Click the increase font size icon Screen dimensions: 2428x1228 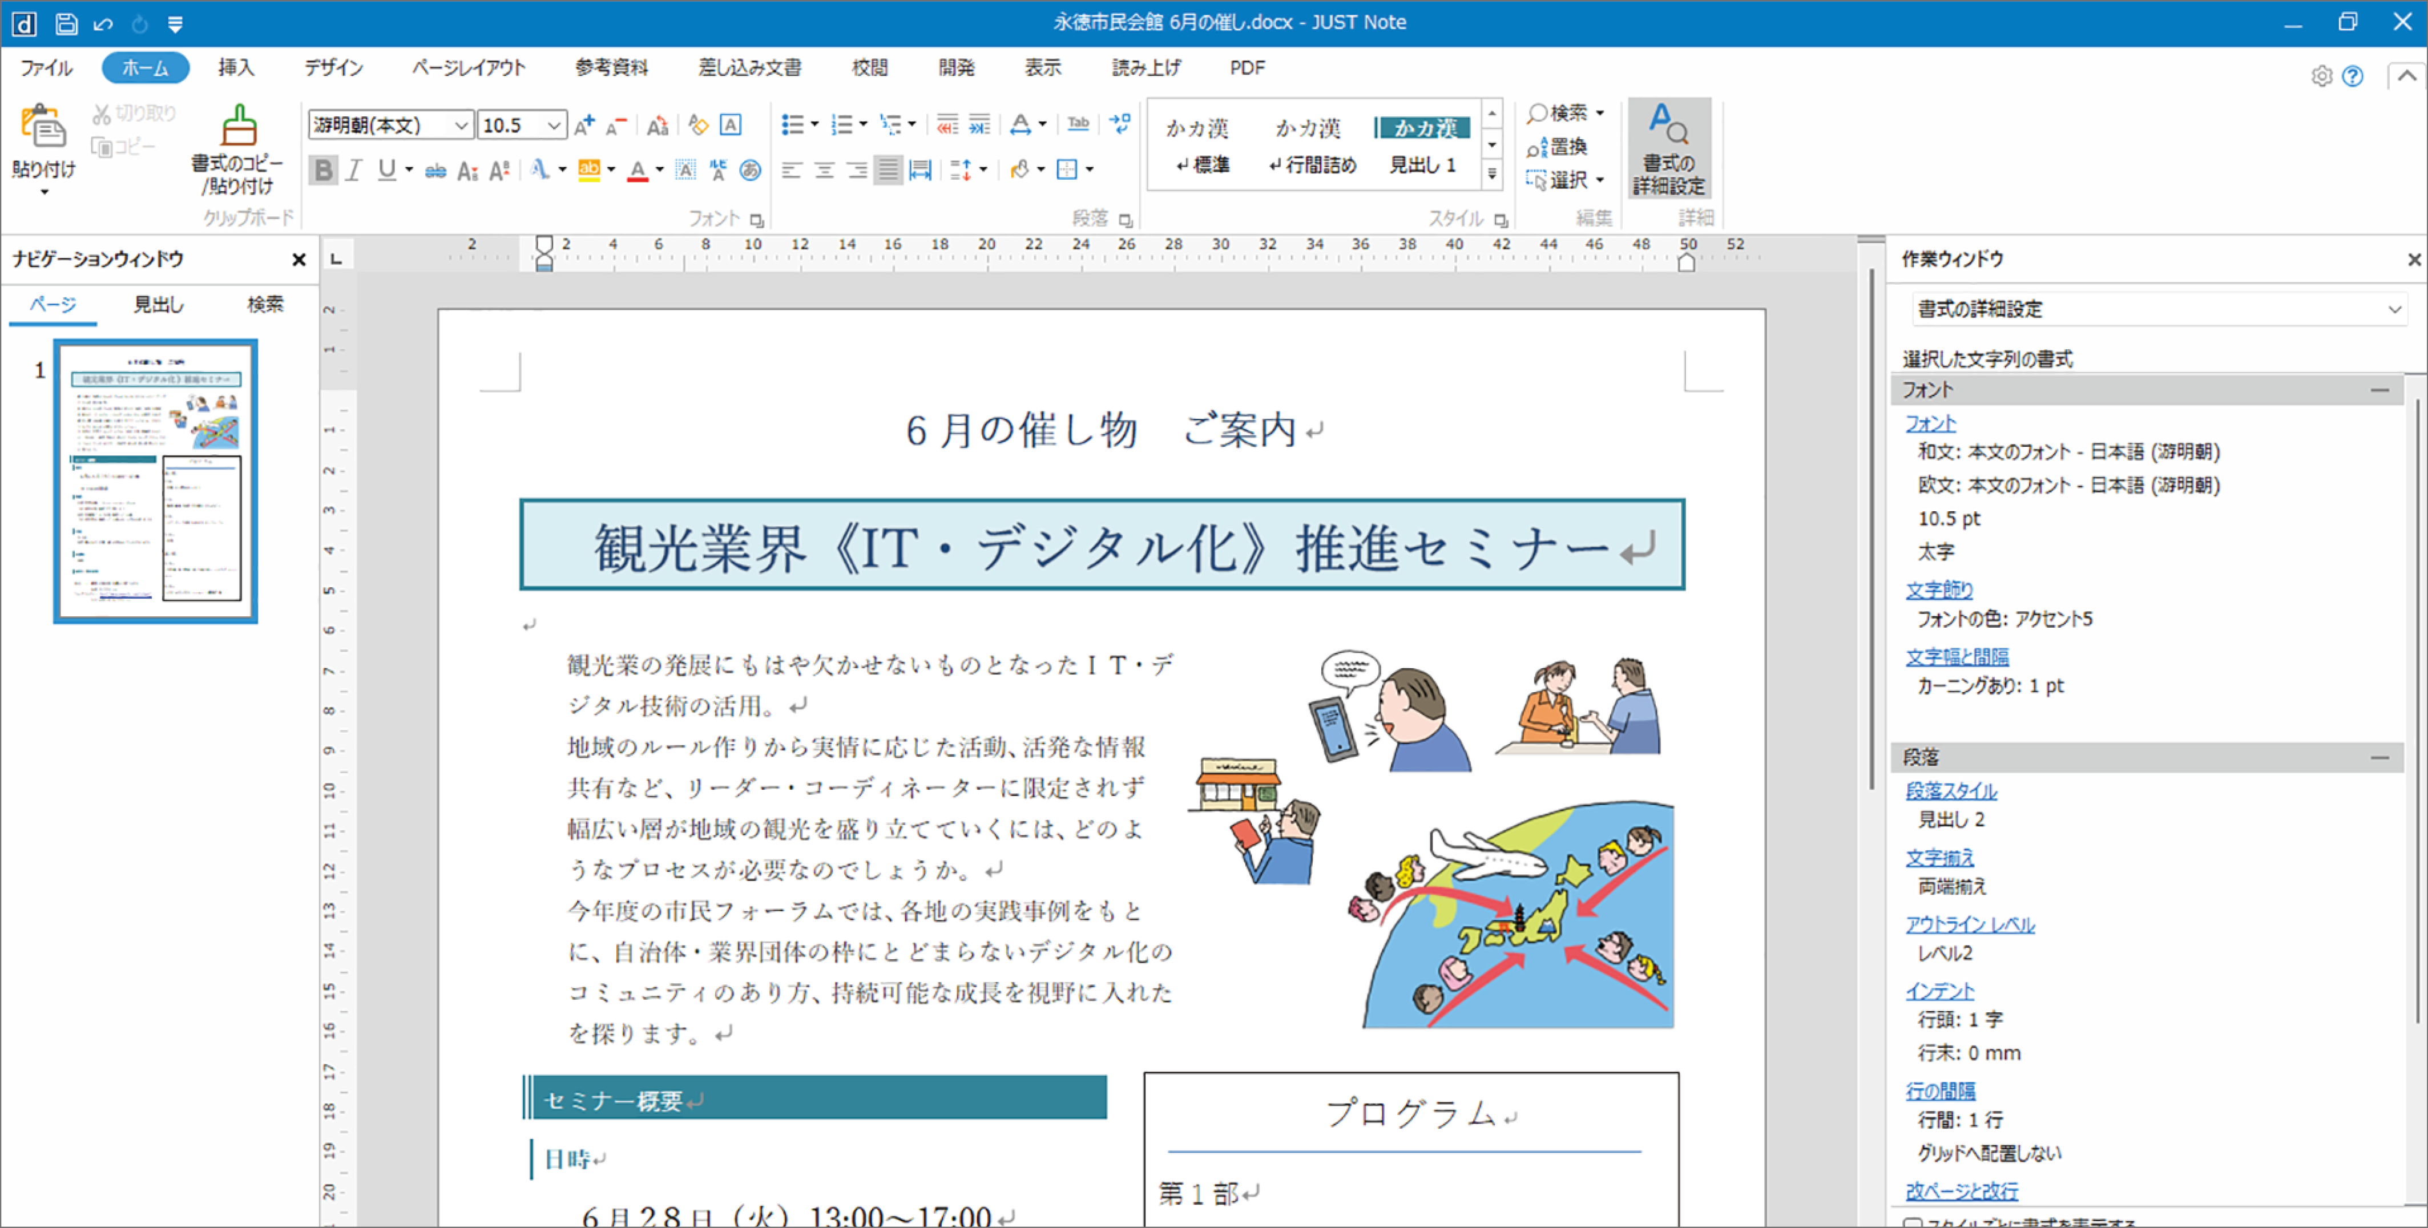[584, 124]
